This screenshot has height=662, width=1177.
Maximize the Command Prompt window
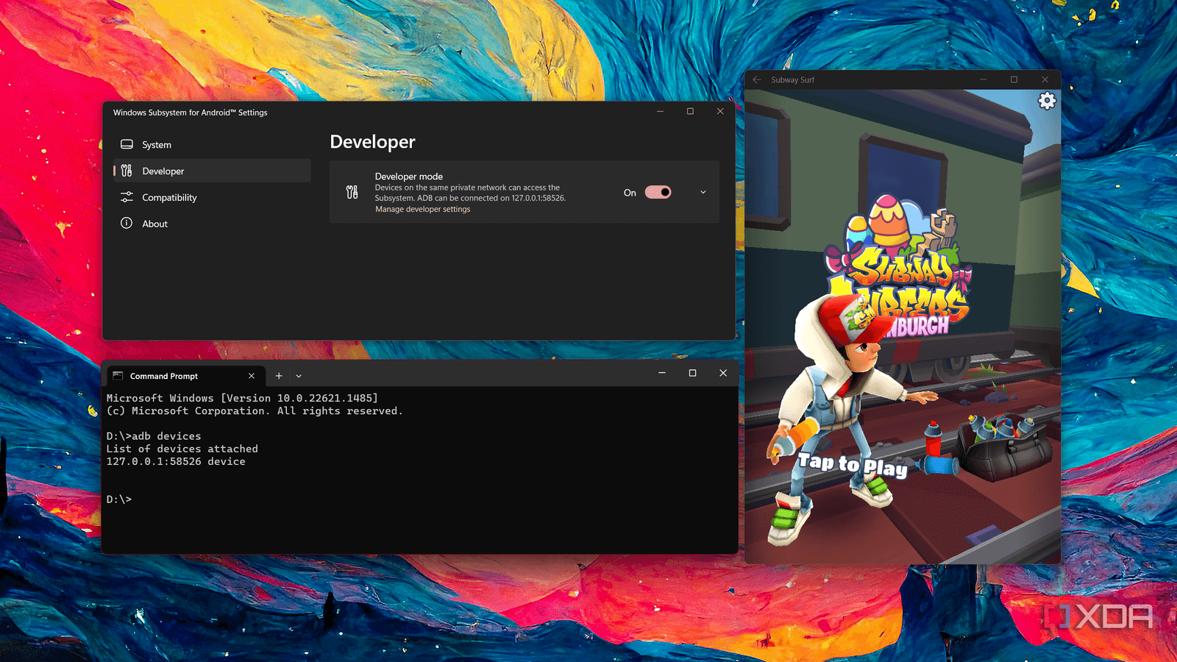tap(692, 374)
